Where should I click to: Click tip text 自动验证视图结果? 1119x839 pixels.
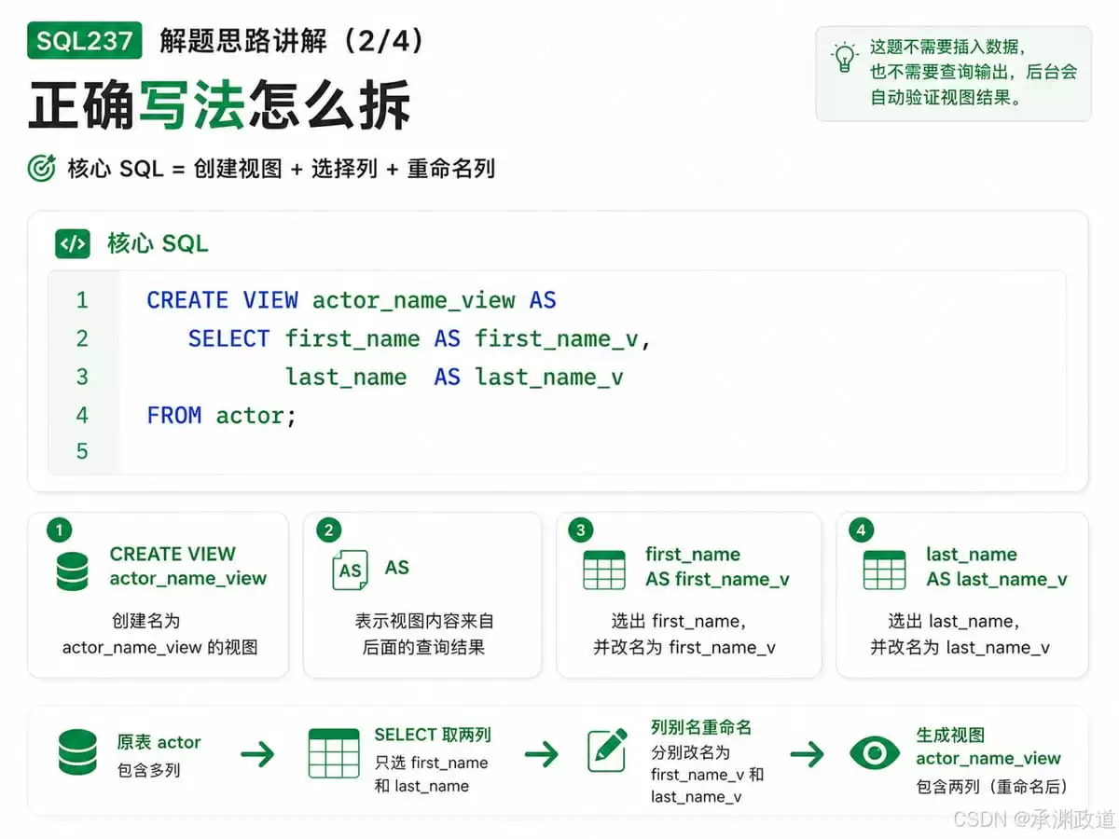coord(947,97)
